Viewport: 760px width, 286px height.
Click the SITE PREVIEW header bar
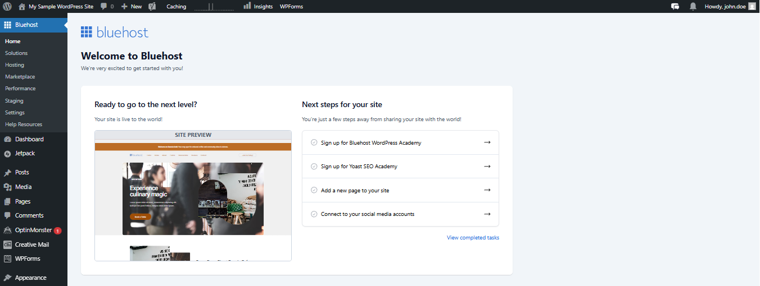click(193, 135)
